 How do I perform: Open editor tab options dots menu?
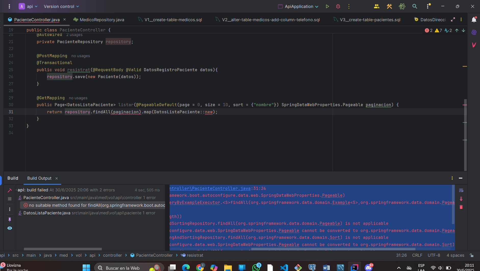pyautogui.click(x=461, y=19)
